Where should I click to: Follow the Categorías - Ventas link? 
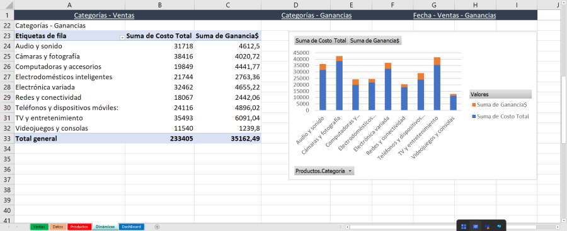104,16
